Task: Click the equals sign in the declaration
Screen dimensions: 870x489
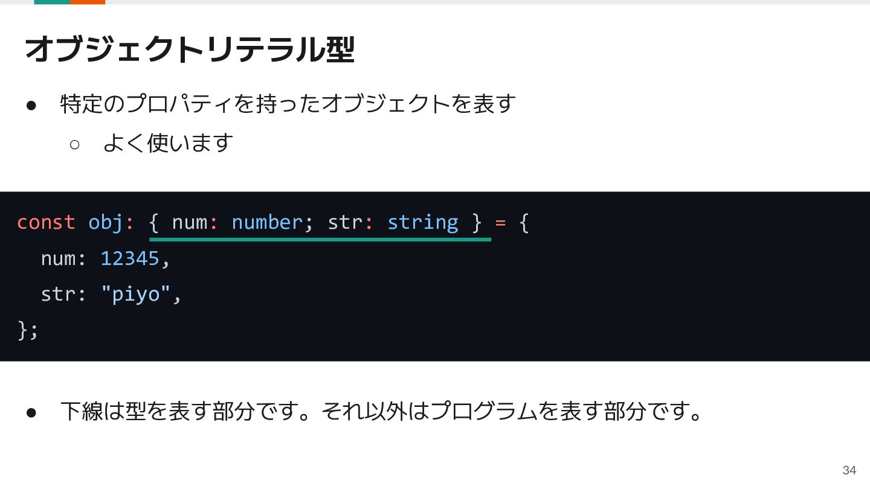Action: click(500, 223)
